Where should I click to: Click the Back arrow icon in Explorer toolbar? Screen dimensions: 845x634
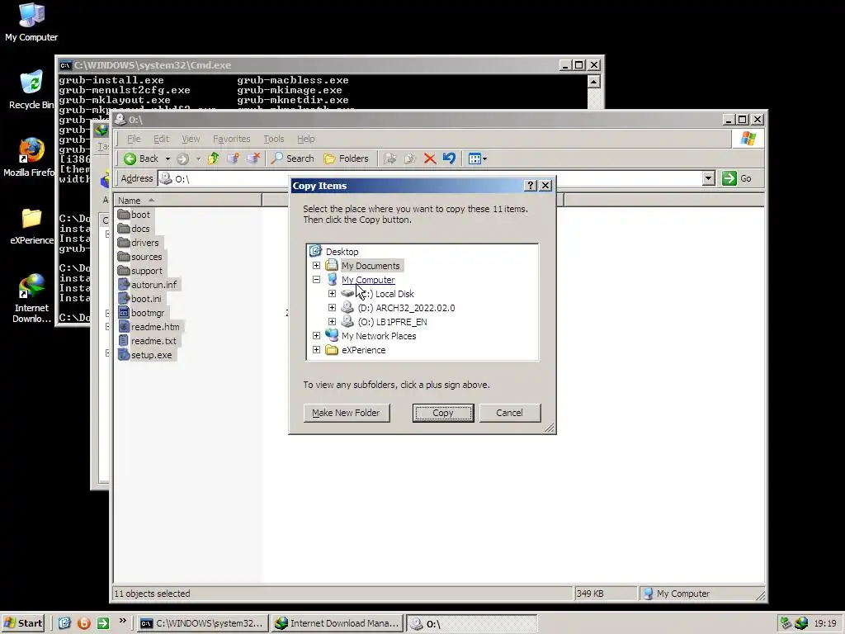(130, 158)
